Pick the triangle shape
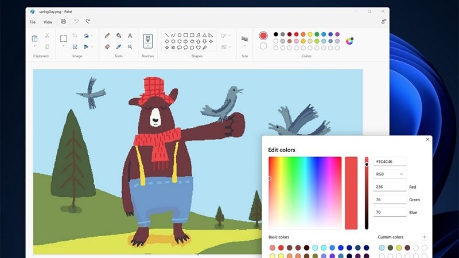 (x=205, y=35)
